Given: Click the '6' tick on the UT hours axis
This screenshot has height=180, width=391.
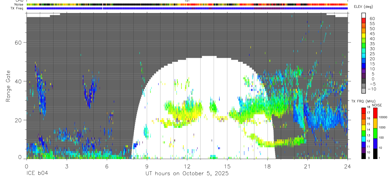Looking at the screenshot, I should [x=107, y=166].
